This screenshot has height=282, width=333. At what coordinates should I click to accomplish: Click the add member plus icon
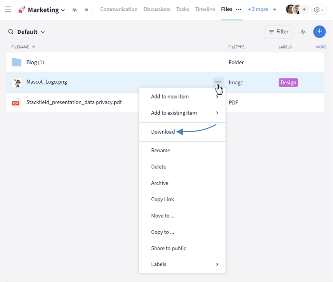tap(304, 10)
